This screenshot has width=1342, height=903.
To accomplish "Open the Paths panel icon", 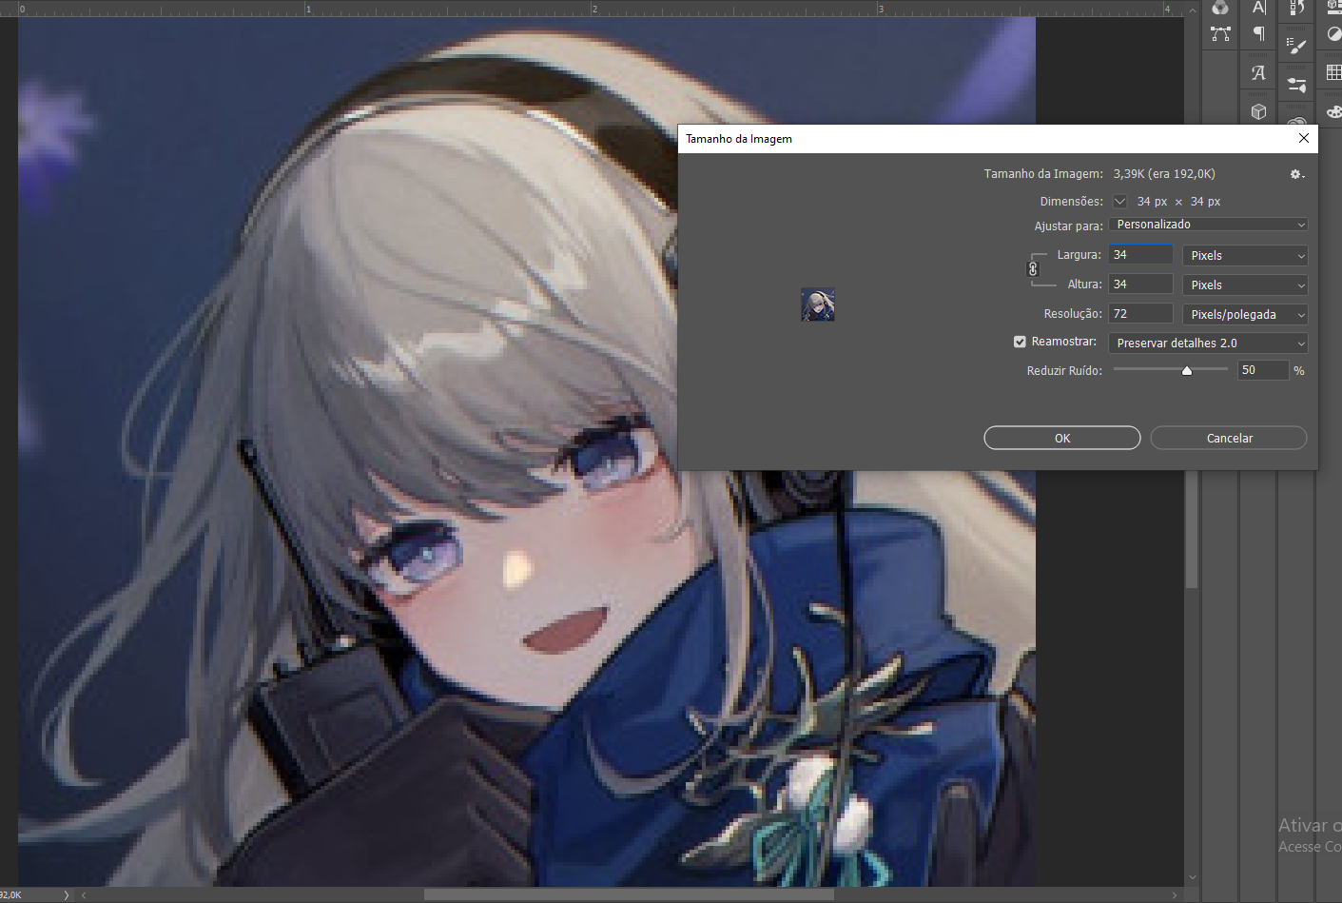I will point(1220,34).
